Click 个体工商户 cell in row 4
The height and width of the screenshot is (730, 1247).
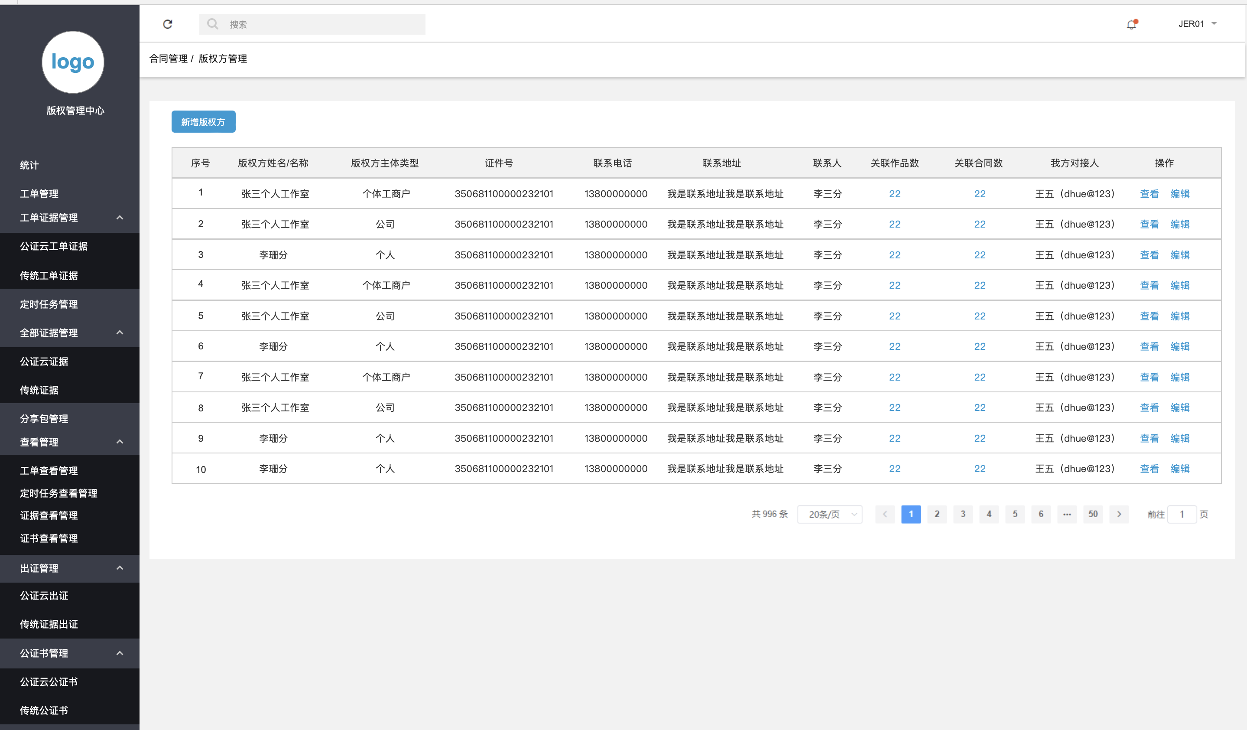coord(386,285)
